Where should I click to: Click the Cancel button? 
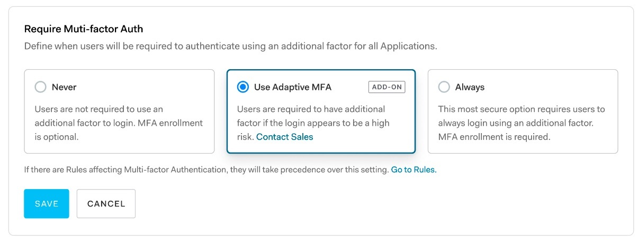pos(106,203)
